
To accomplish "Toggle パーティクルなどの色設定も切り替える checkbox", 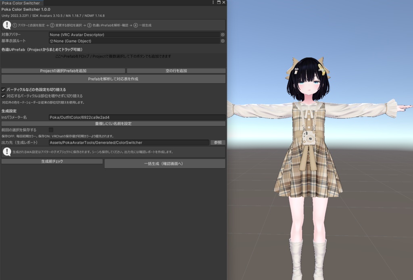I will pyautogui.click(x=3, y=90).
